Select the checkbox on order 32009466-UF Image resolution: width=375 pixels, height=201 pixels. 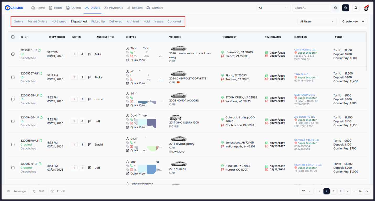(x=13, y=121)
